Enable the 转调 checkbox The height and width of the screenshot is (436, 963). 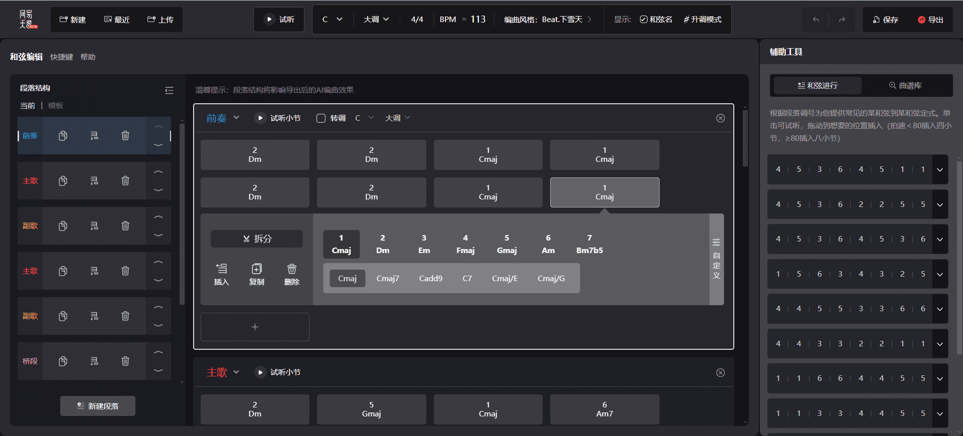coord(321,118)
